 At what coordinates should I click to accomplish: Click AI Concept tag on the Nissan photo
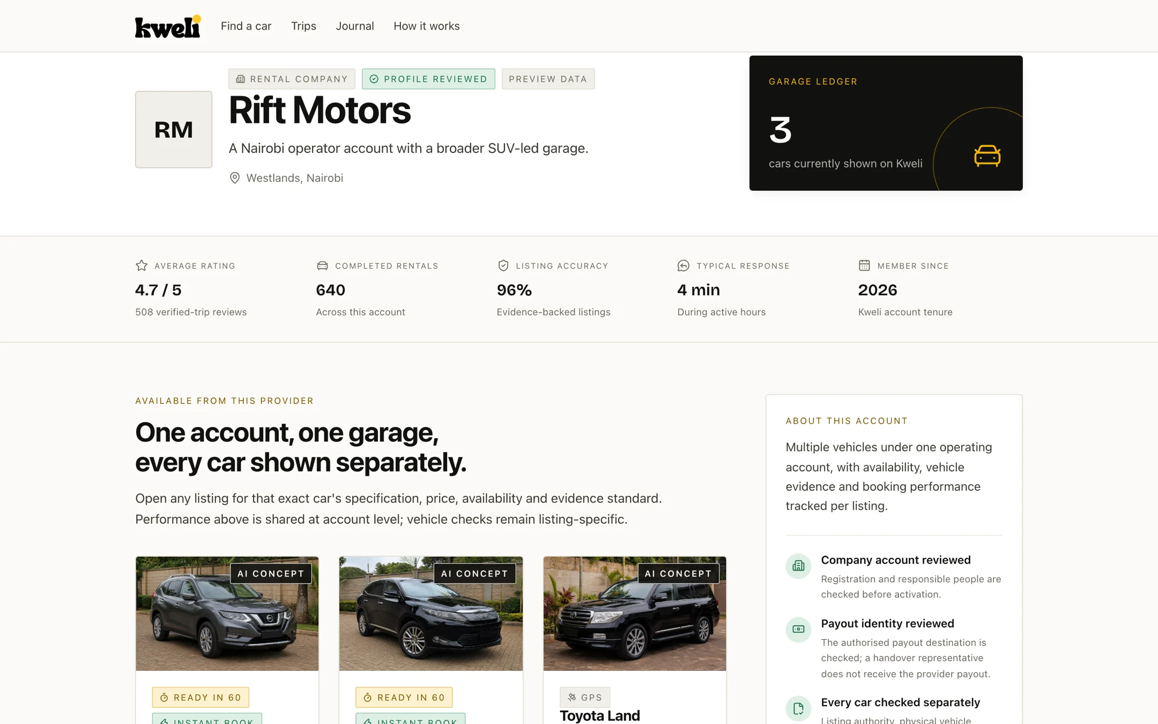(x=271, y=573)
